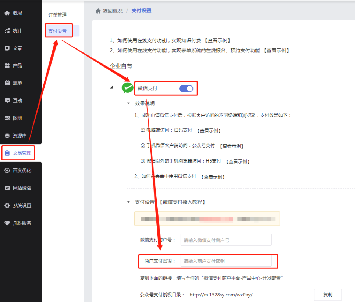Turn off the 微信支付 switch
355x302 pixels.
(x=186, y=88)
